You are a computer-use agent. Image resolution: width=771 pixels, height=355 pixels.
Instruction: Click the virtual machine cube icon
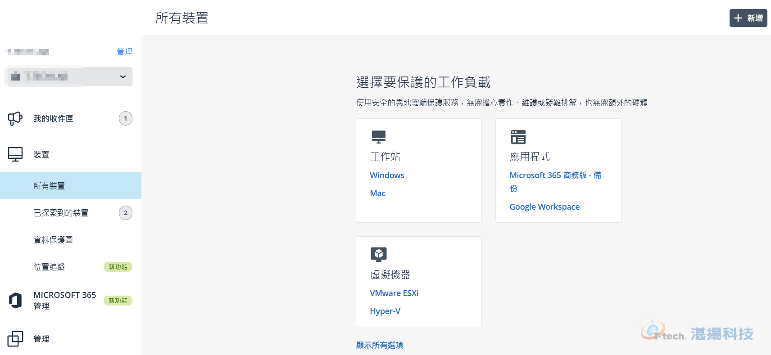point(379,254)
